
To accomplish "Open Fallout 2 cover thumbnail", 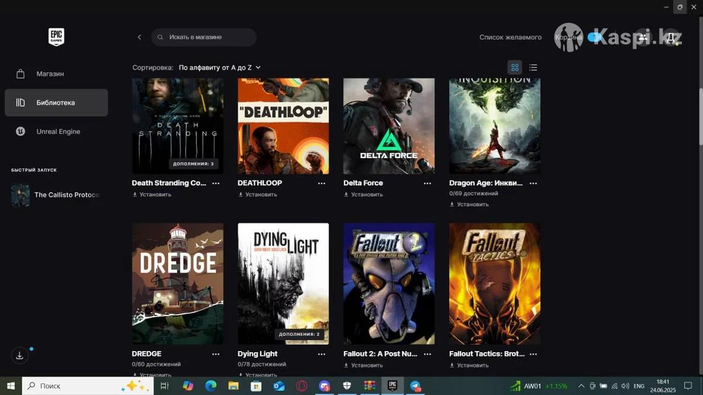I will [389, 284].
